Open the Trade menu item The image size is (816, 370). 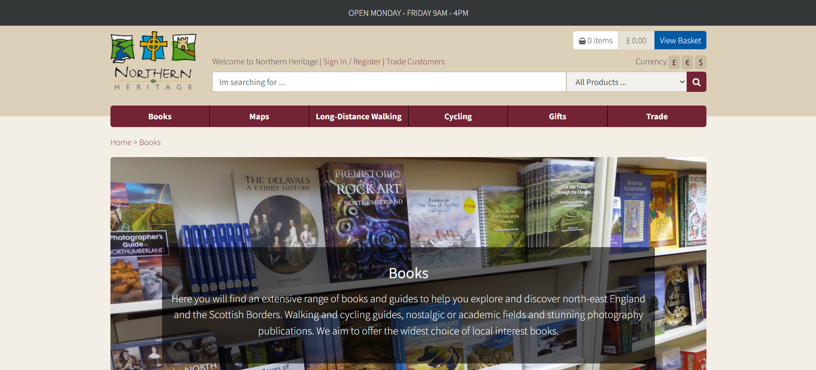point(657,117)
